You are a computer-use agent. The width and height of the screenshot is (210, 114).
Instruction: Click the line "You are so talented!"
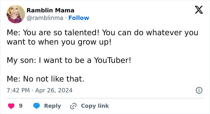61,32
